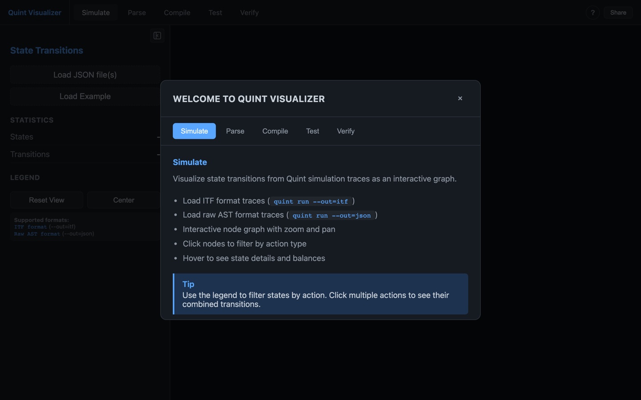This screenshot has height=400, width=641.
Task: Select the Simulate tab in the dialog
Action: click(x=194, y=131)
